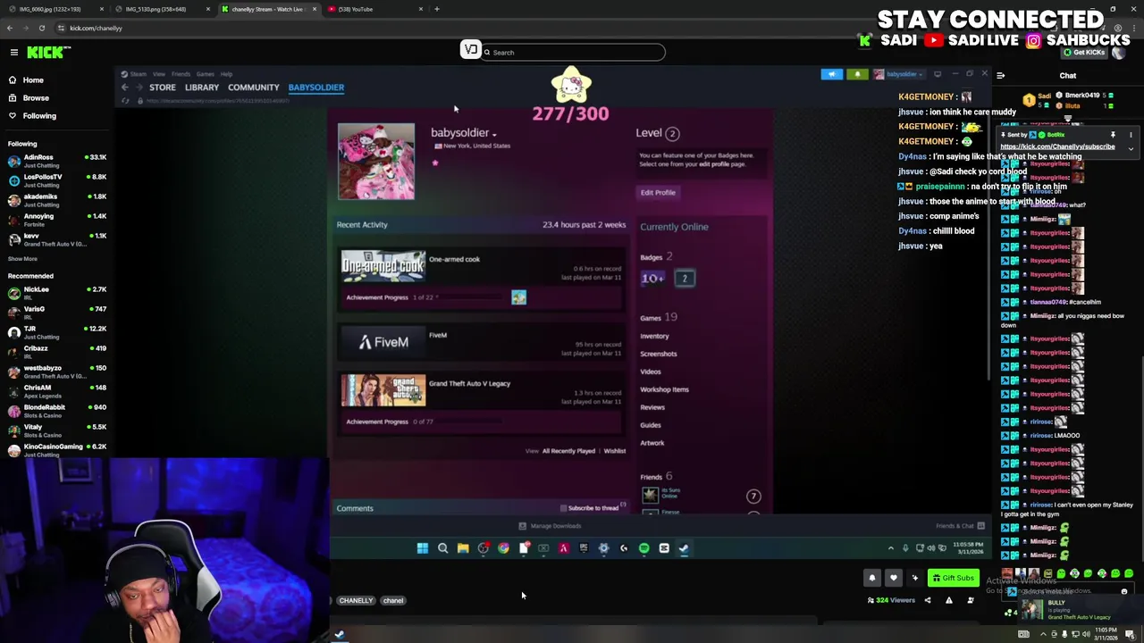Open STORE tab in Steam window

162,88
